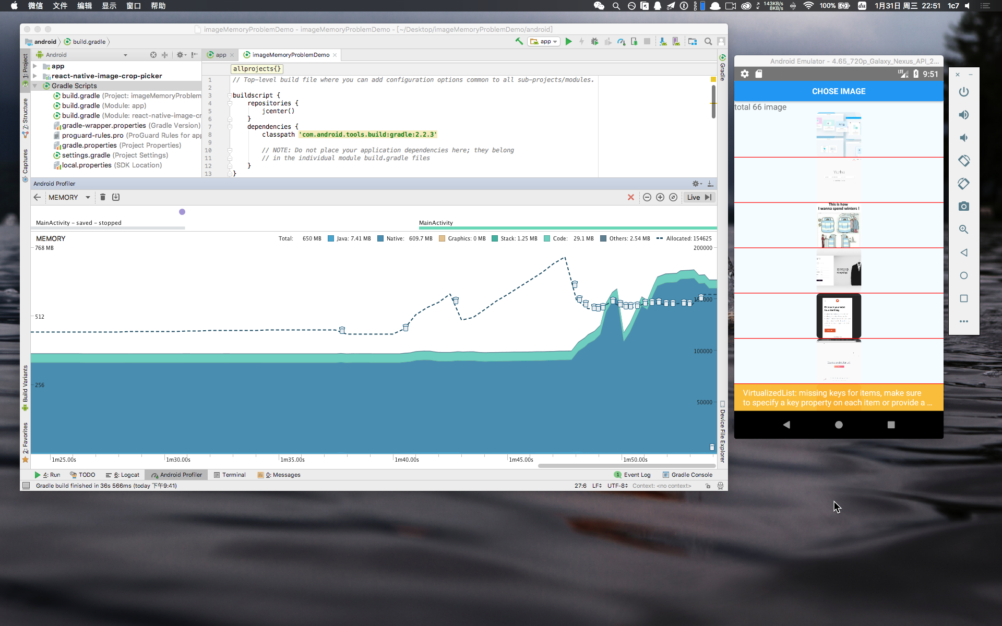Switch to the app editor tab
The image size is (1002, 626).
point(221,55)
